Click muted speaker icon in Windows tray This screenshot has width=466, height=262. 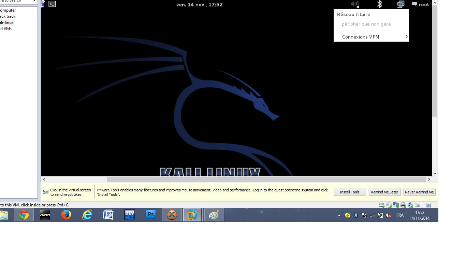[389, 215]
